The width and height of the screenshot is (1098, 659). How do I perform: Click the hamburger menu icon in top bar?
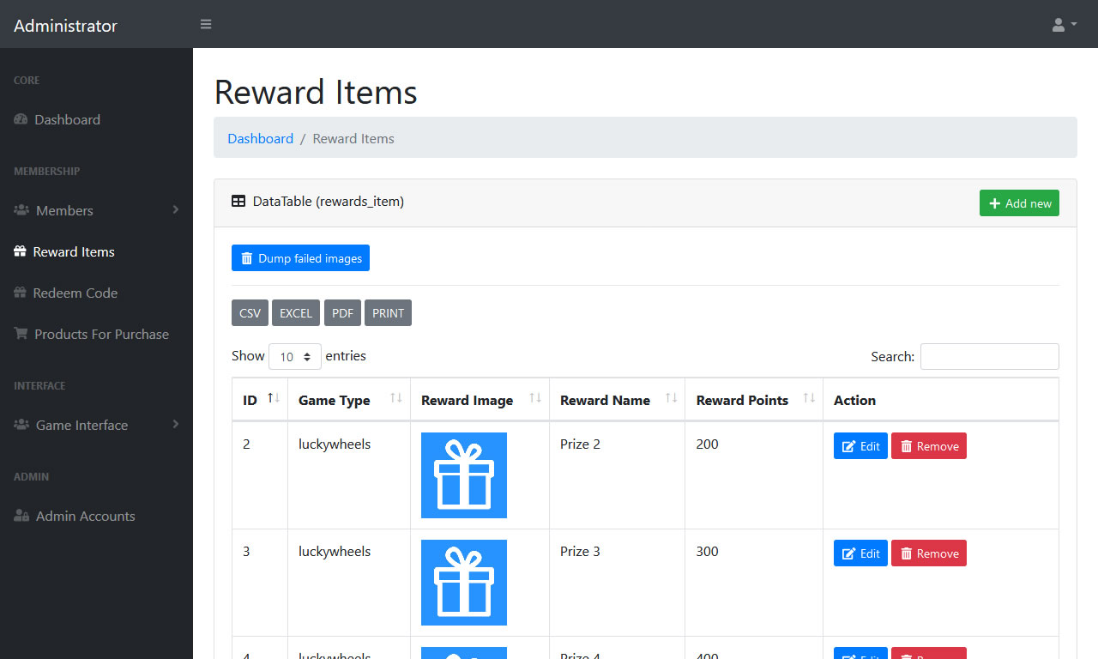(x=206, y=24)
